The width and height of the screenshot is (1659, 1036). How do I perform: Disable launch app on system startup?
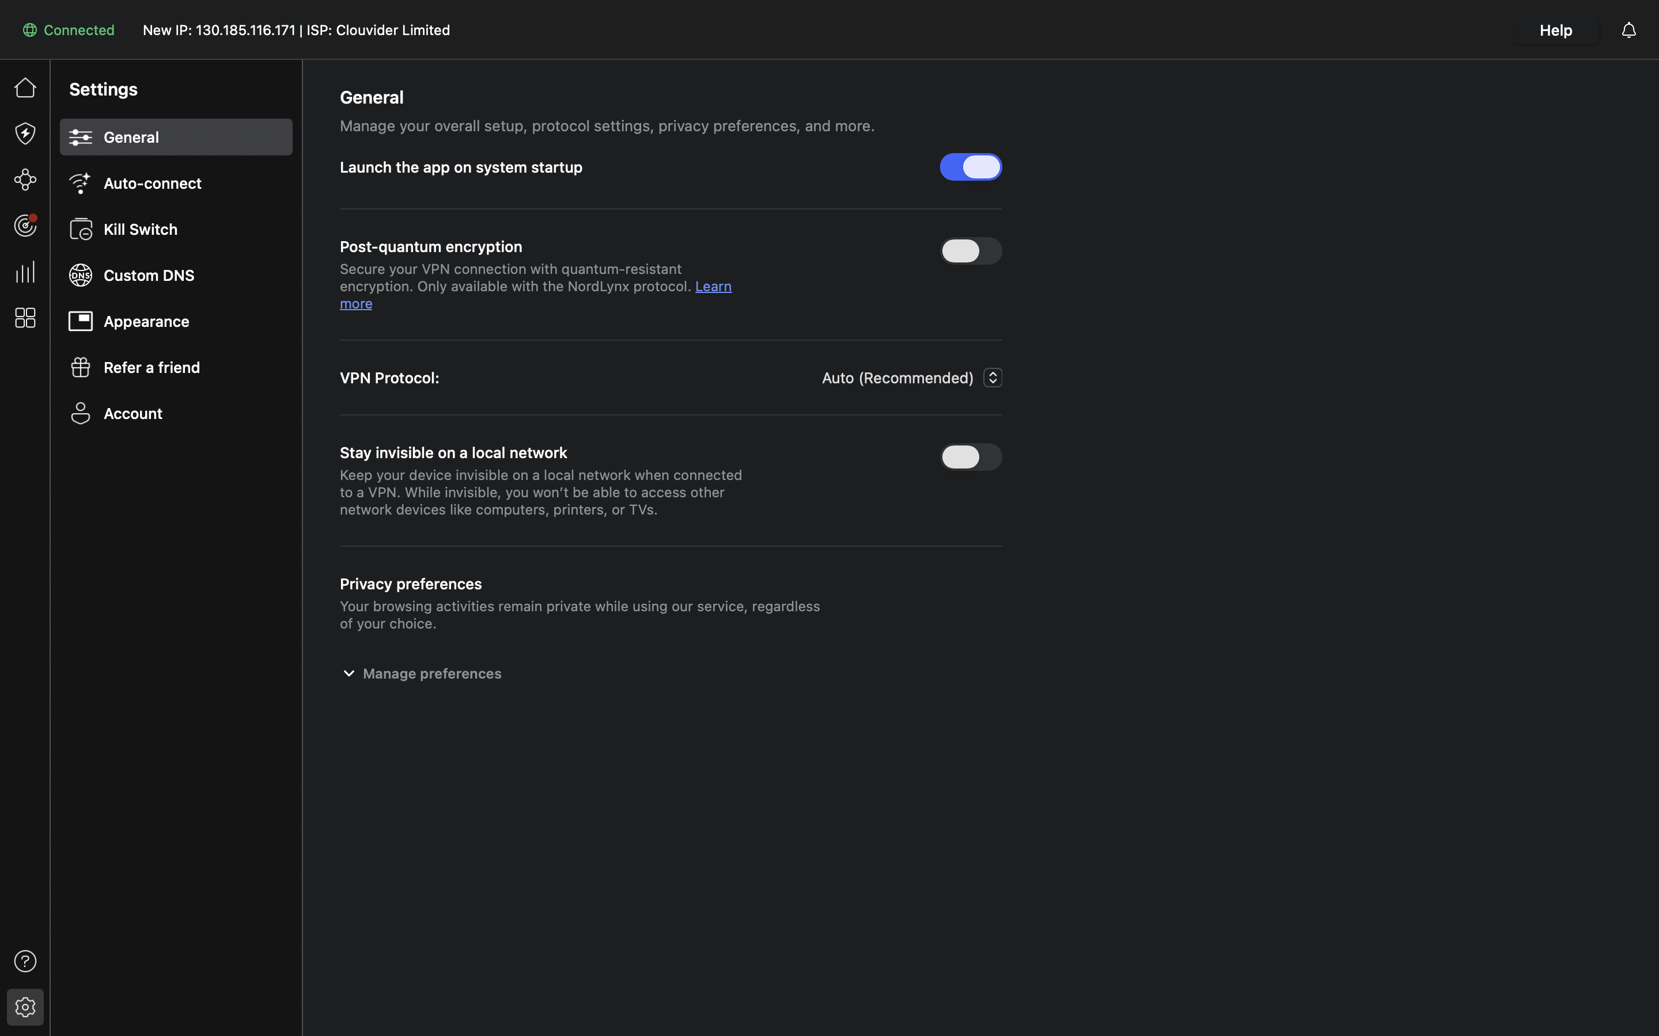[971, 166]
